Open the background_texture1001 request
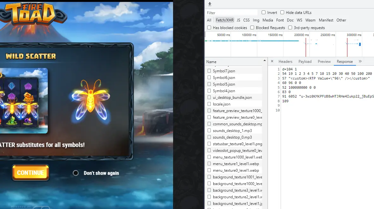This screenshot has width=374, height=209. [x=237, y=177]
